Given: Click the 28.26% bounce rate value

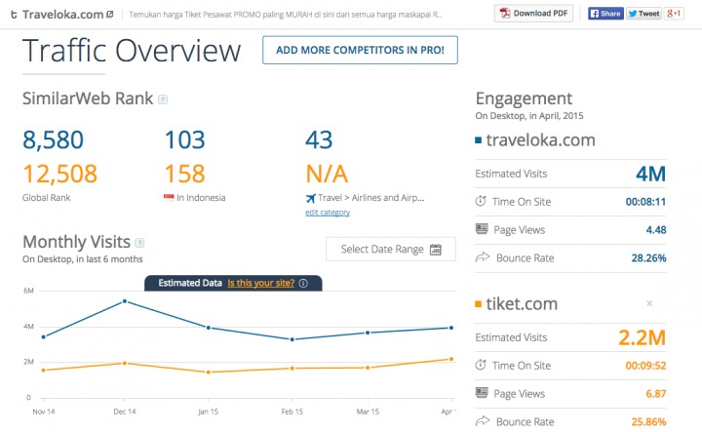Looking at the screenshot, I should (x=648, y=257).
